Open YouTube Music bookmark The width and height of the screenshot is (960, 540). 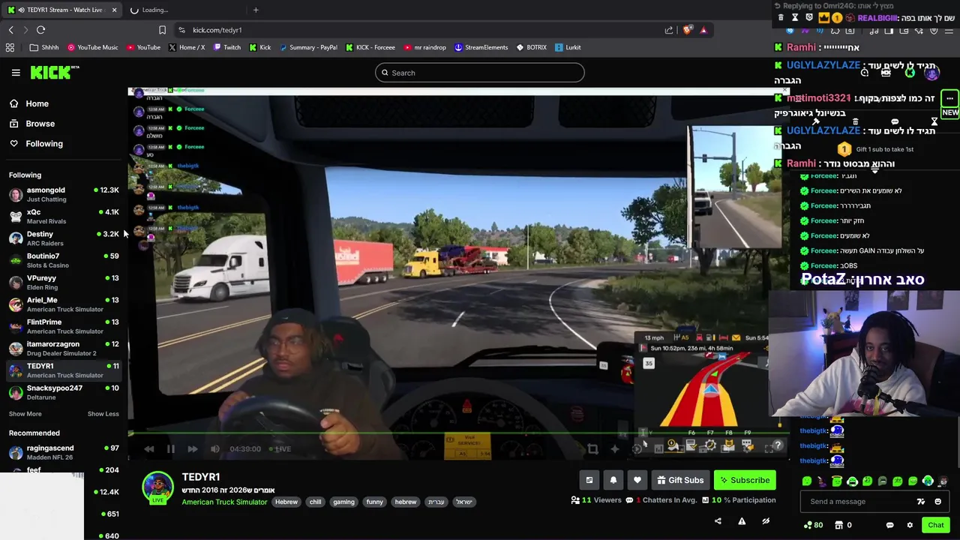(92, 47)
